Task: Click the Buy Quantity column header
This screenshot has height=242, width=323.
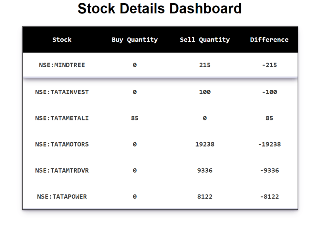Action: pos(135,39)
